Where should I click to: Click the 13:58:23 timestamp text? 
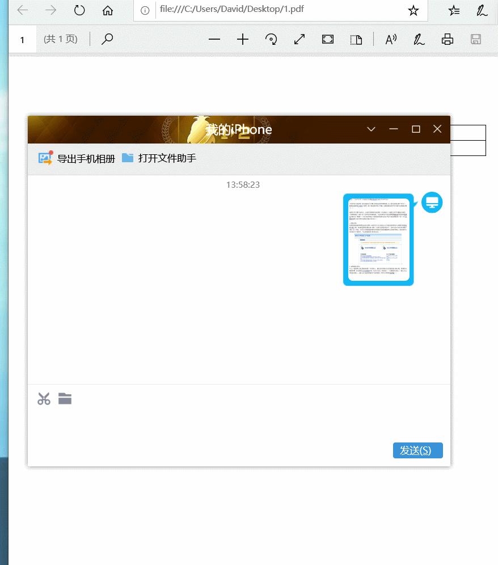(x=243, y=185)
